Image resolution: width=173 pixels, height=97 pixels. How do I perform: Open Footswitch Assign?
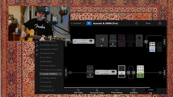click(x=97, y=91)
